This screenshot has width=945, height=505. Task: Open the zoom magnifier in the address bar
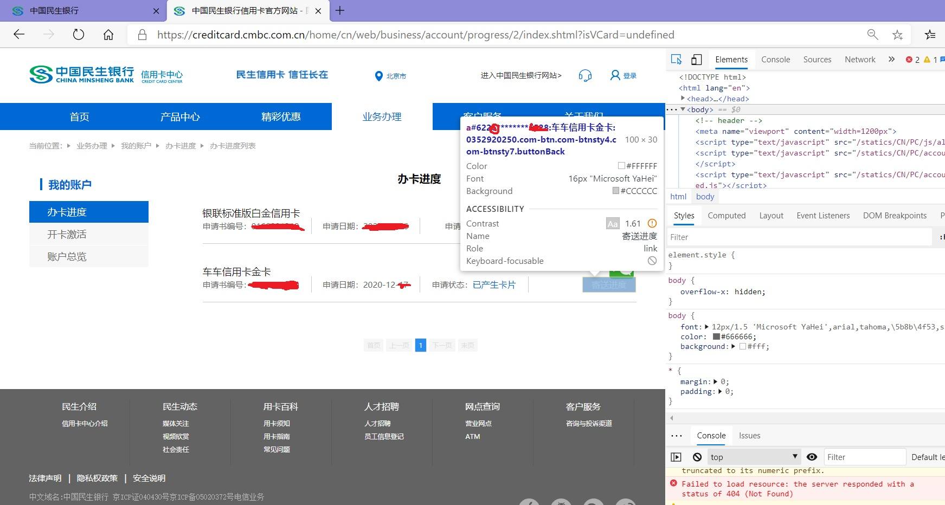872,35
